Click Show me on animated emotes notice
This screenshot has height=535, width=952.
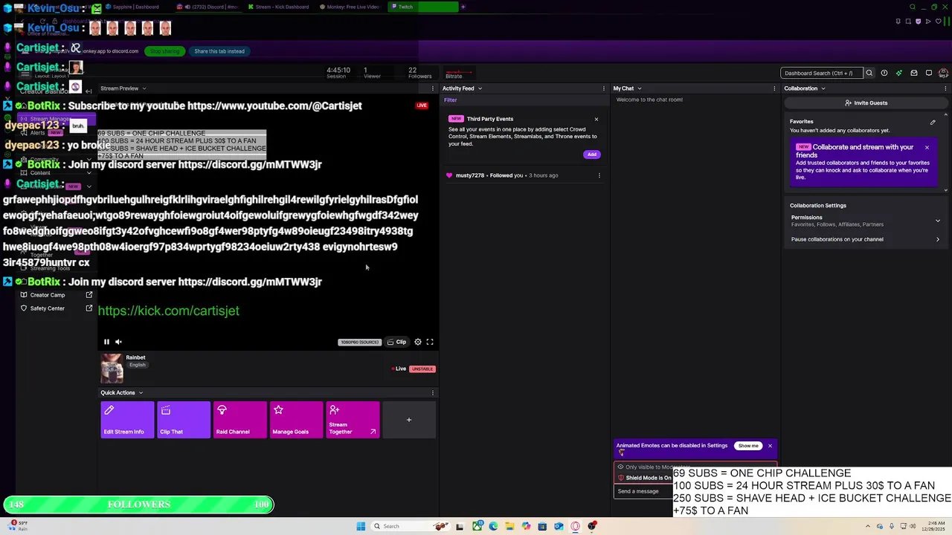click(x=748, y=446)
